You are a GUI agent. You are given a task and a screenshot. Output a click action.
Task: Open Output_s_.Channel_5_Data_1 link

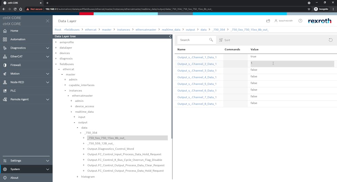pyautogui.click(x=197, y=84)
